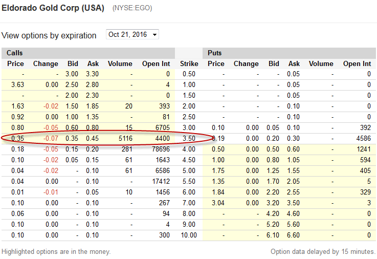
Task: Click the Calls Open Int column header
Action: (156, 64)
